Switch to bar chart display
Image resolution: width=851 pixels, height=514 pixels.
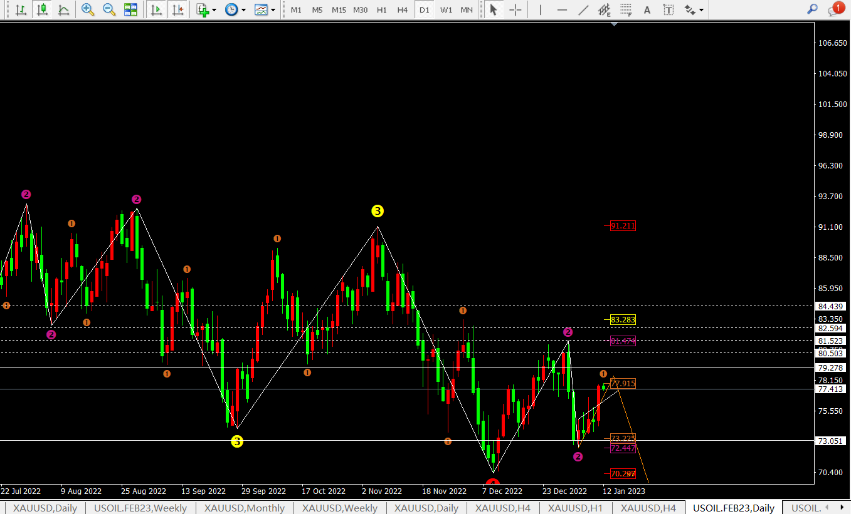tap(21, 9)
